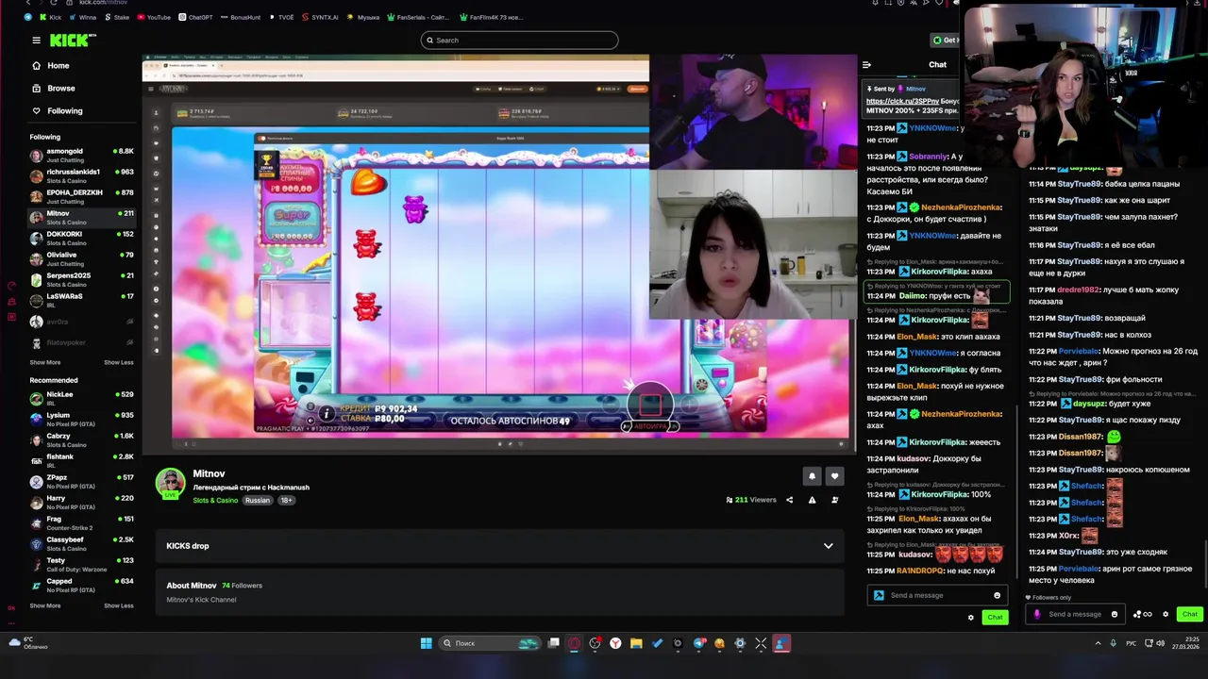Open Lysium recommended channel

(82, 420)
